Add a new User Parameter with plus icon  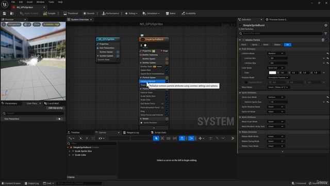59,119
